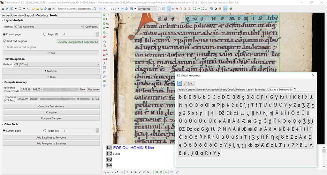327x175 pixels.
Task: Select Current page radio under Layout Analysis
Action: (x=4, y=34)
